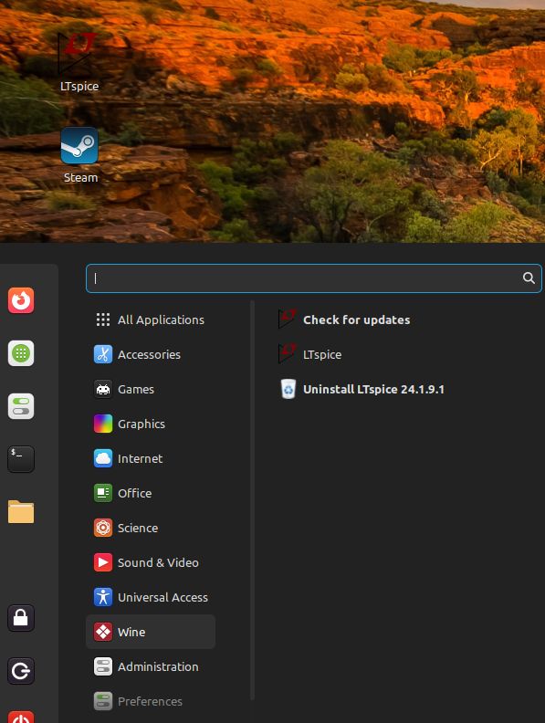Click the red power/shutdown icon
This screenshot has width=545, height=723.
coord(21,718)
